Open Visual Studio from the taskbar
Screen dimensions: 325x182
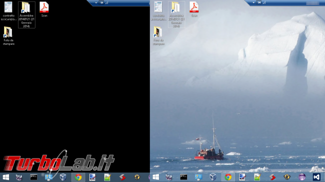316,177
